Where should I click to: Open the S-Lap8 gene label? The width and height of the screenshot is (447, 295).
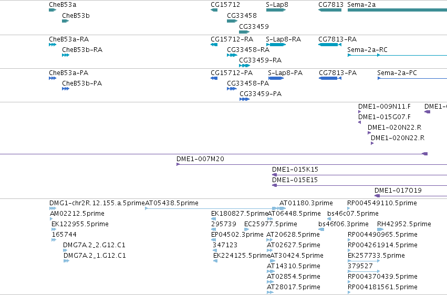[277, 5]
